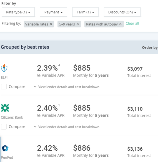Open the Discounts (On) dropdown
The height and width of the screenshot is (162, 158).
tap(122, 12)
